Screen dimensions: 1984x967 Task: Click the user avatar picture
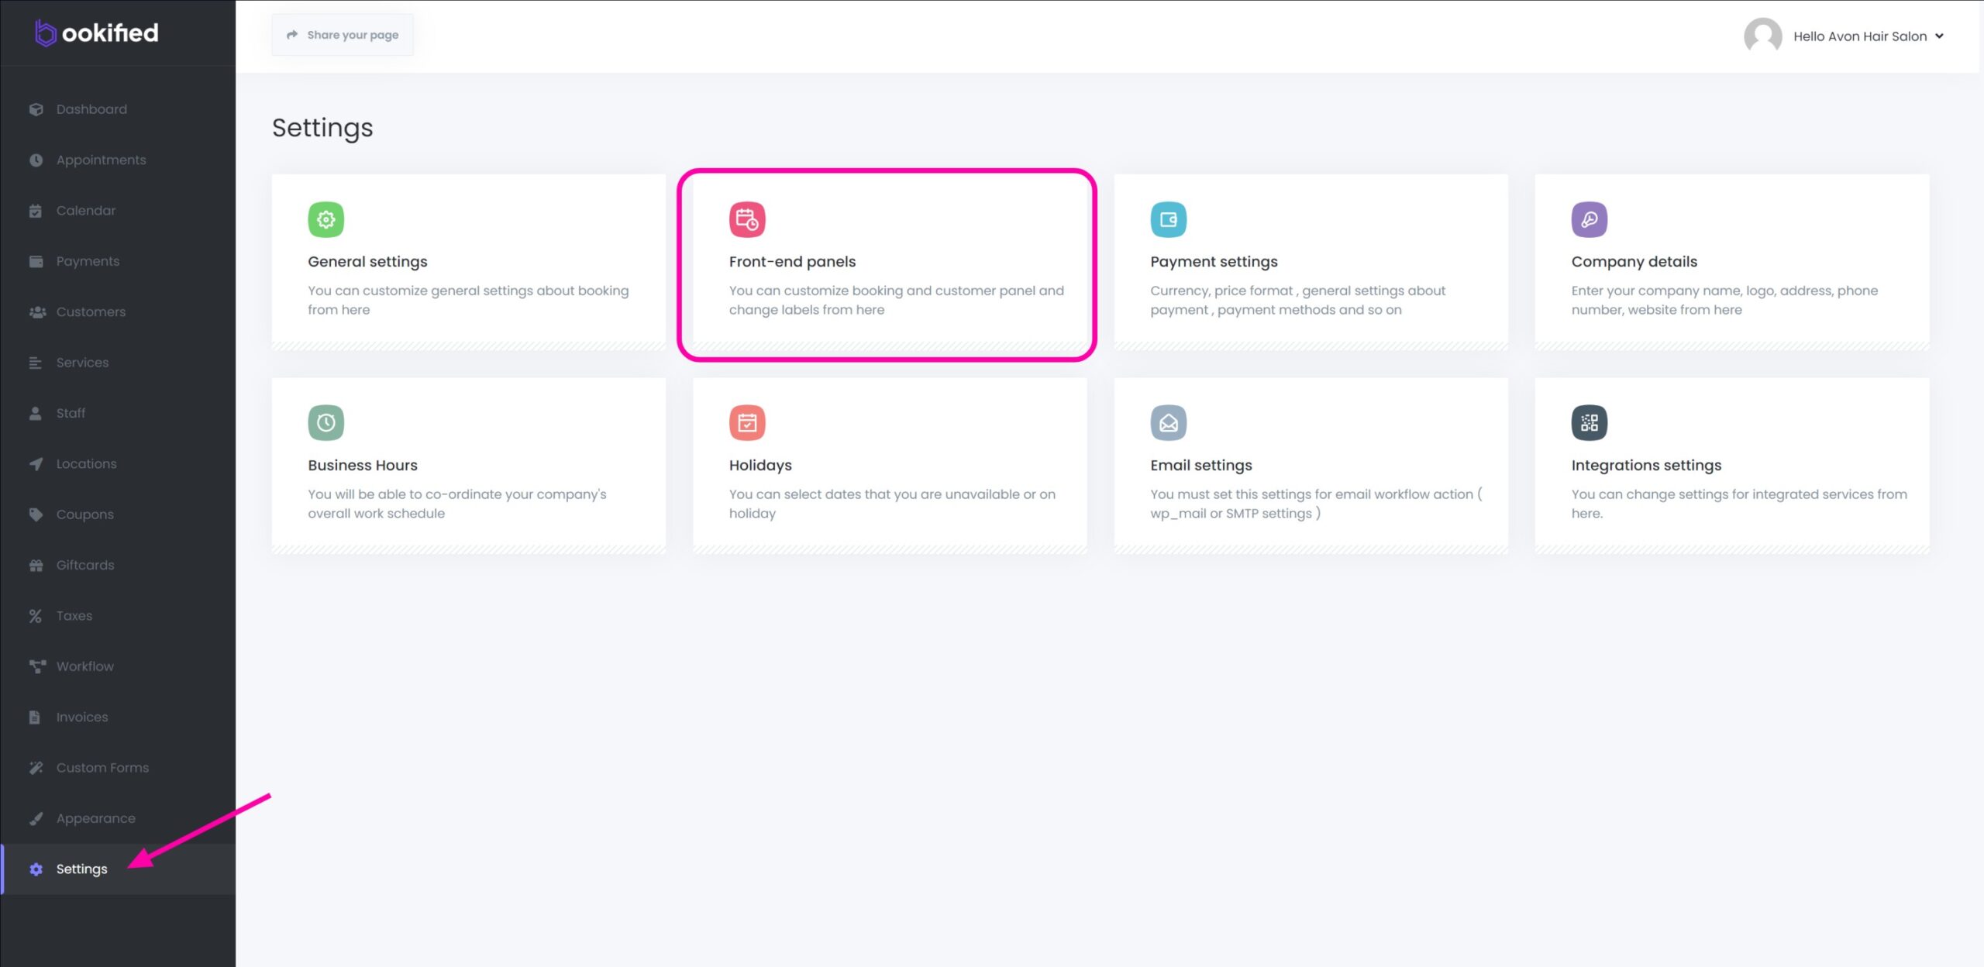1762,36
